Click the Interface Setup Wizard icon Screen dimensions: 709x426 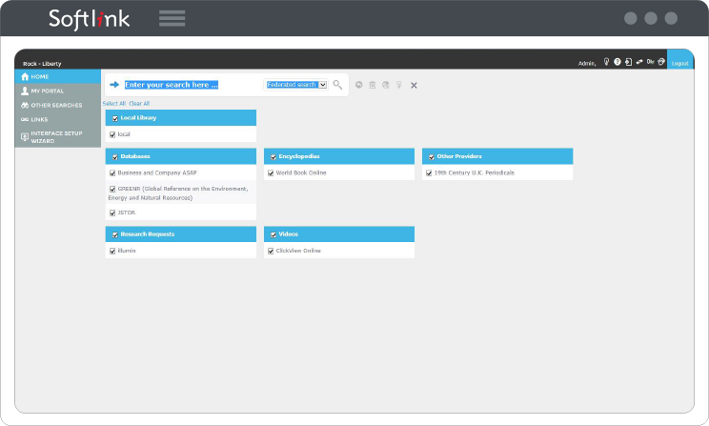coord(25,136)
